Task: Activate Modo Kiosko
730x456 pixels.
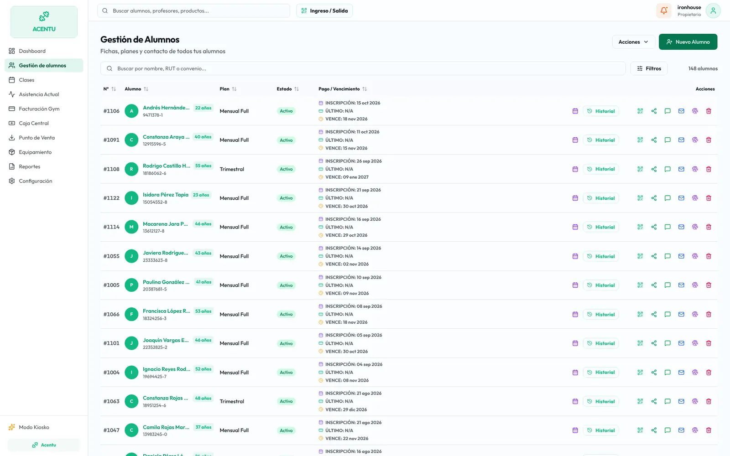Action: click(x=44, y=427)
